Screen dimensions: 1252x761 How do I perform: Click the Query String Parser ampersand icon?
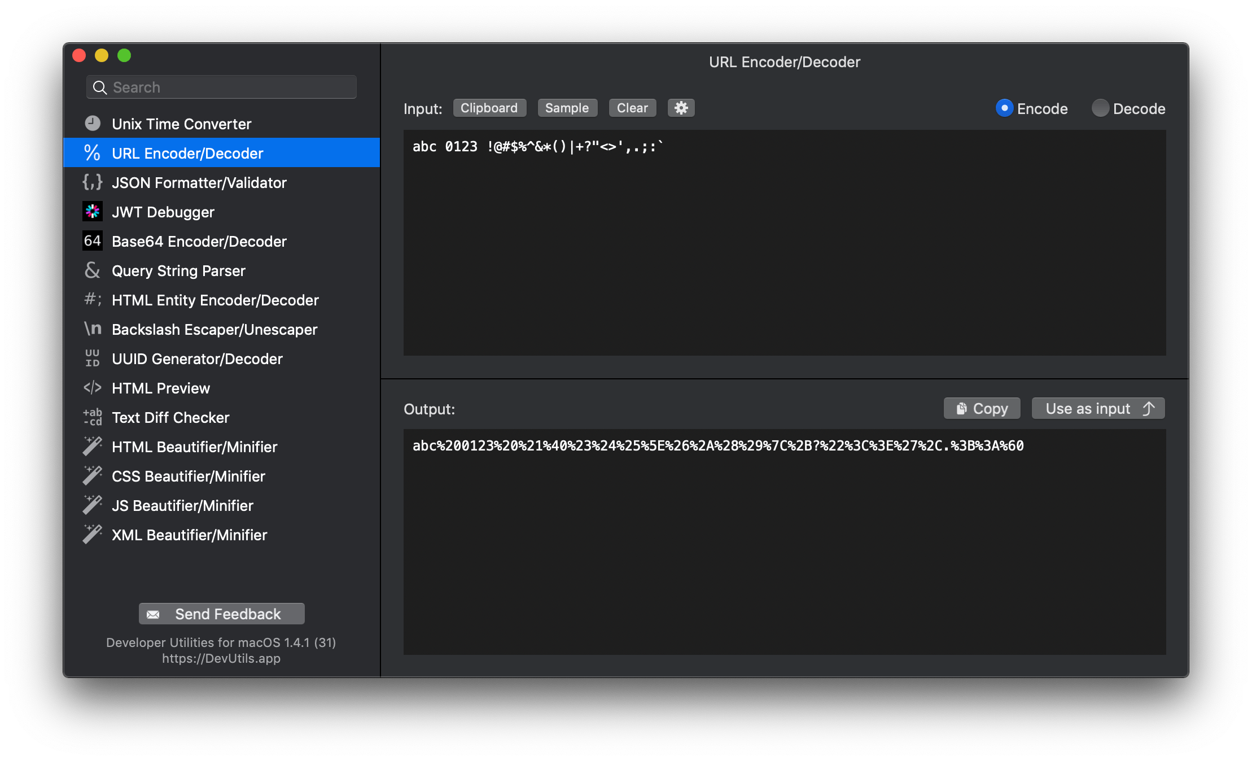(x=93, y=270)
